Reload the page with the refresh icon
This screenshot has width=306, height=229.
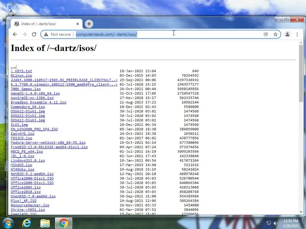point(34,34)
